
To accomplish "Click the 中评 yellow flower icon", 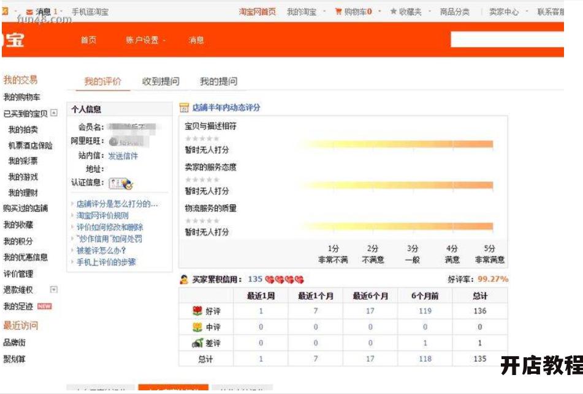I will click(x=197, y=327).
